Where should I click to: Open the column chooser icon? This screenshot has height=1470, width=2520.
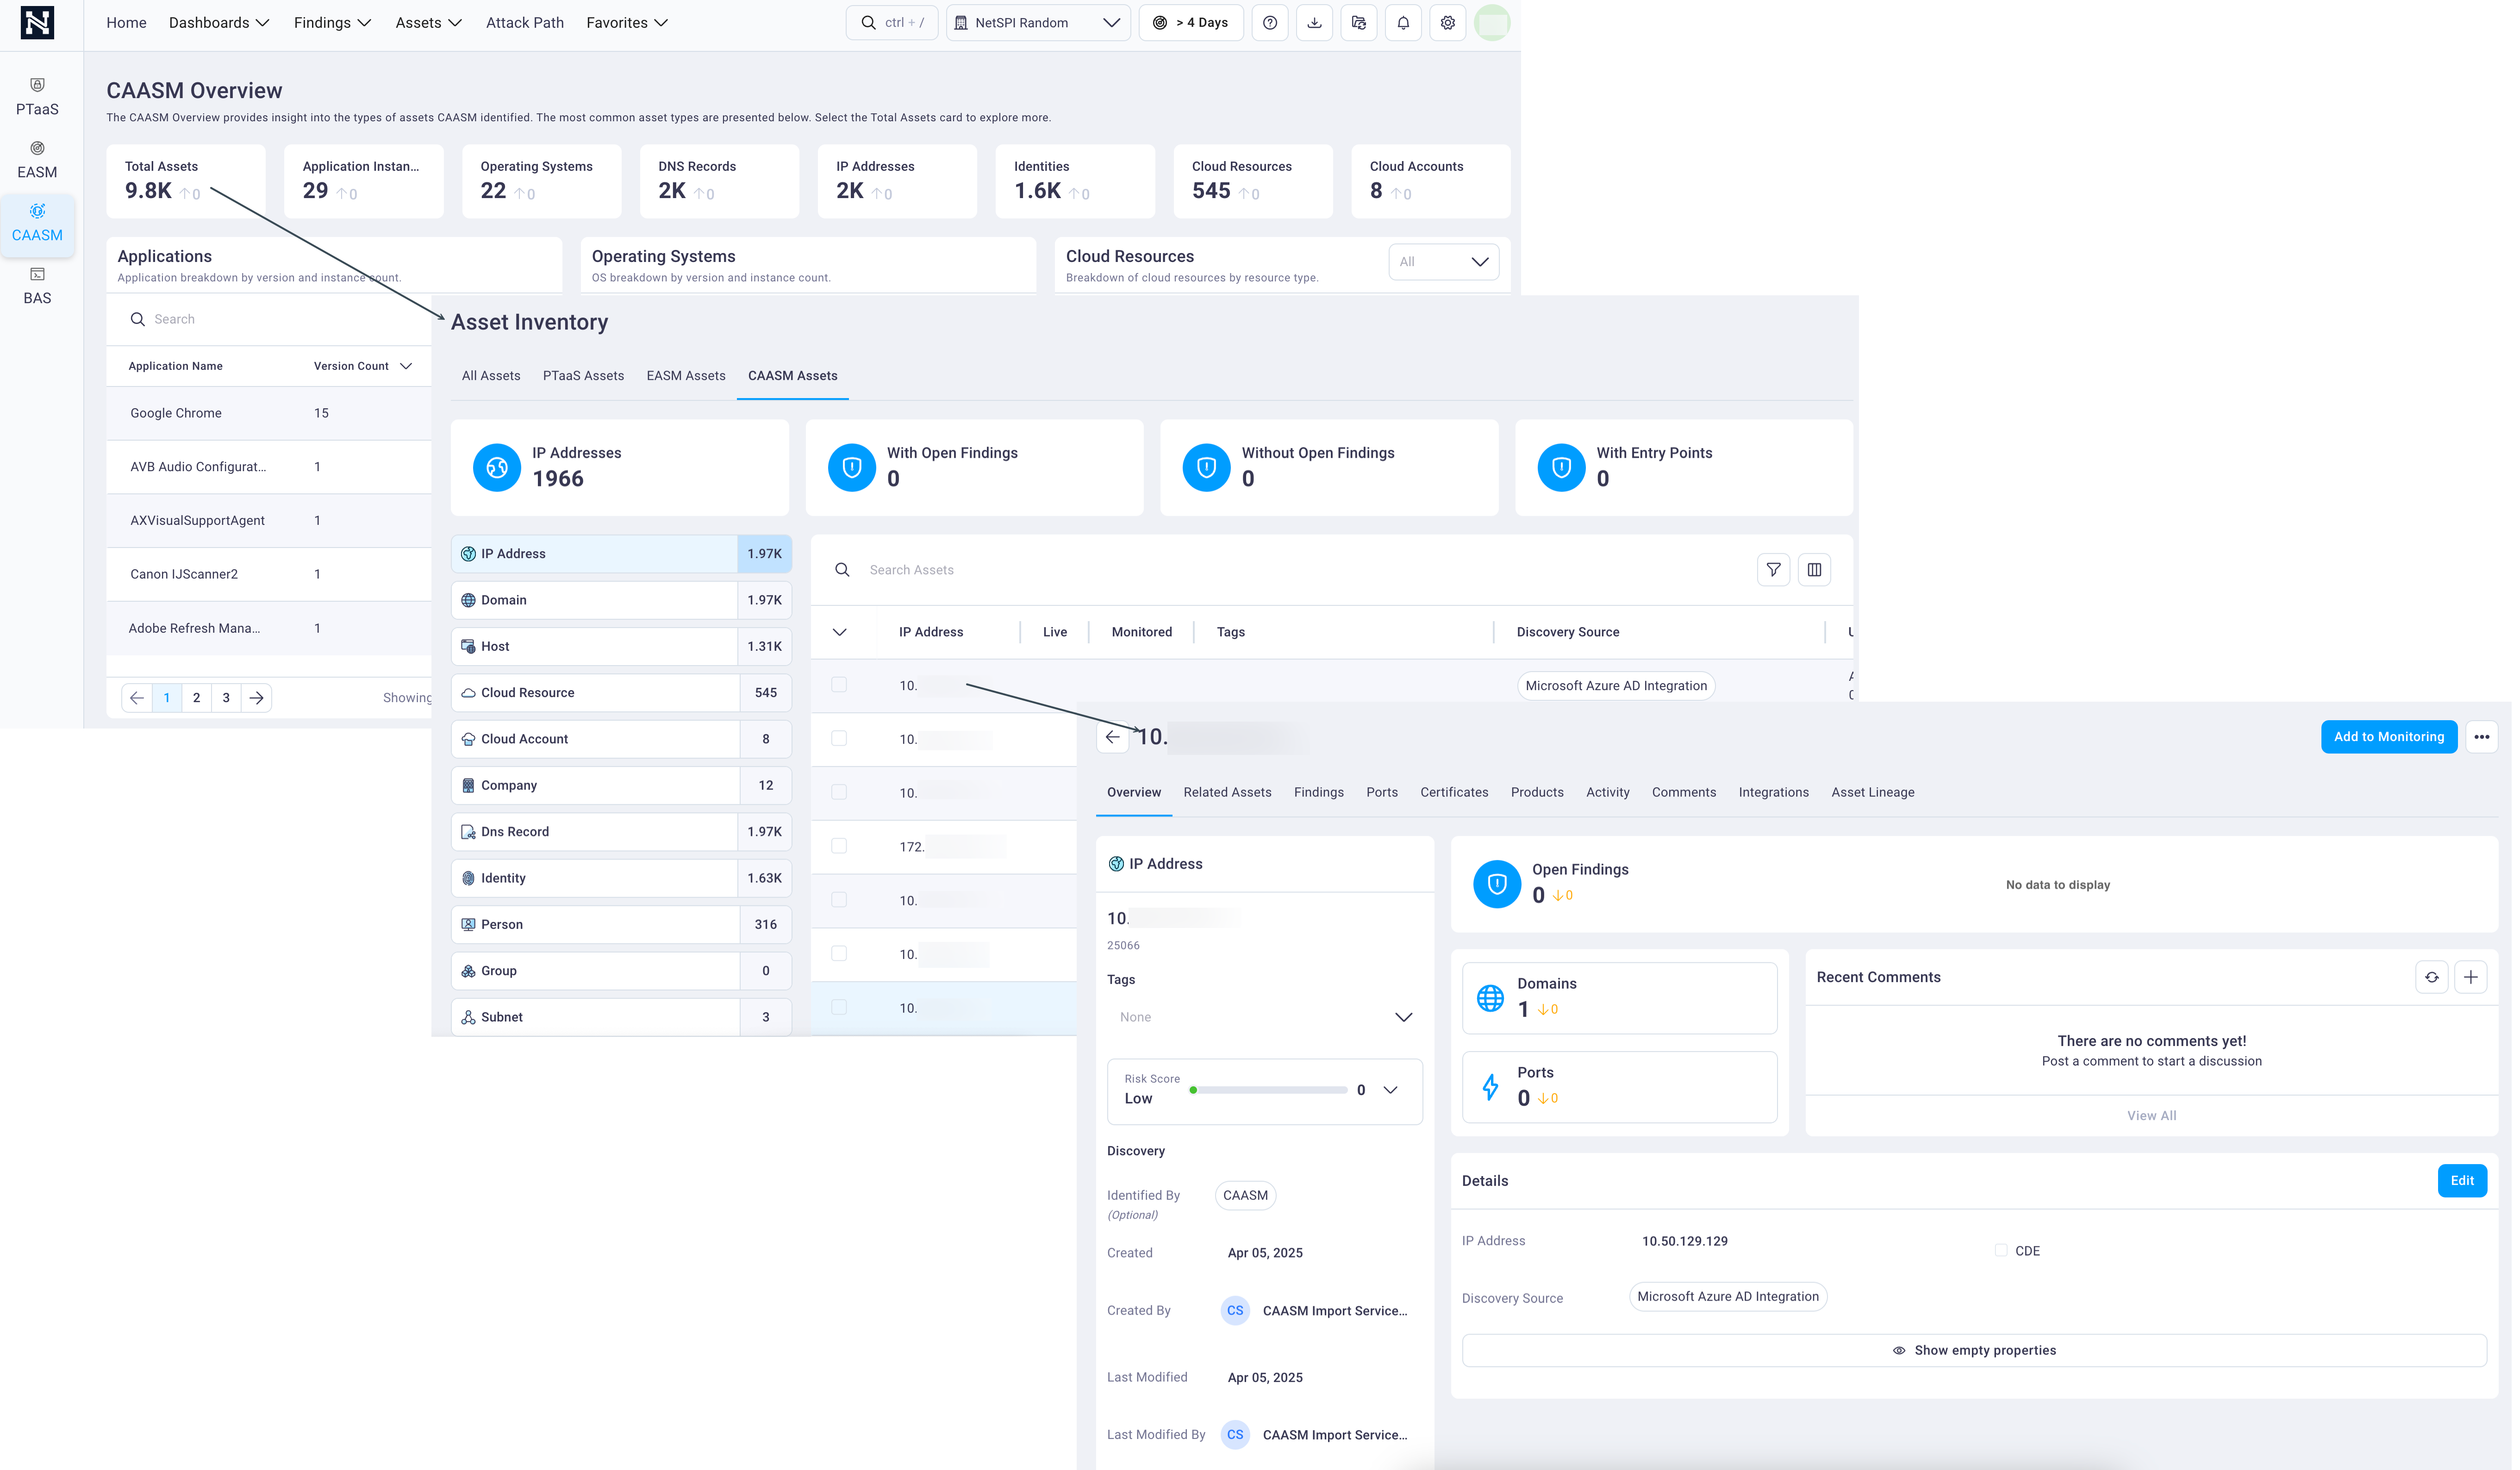coord(1814,570)
